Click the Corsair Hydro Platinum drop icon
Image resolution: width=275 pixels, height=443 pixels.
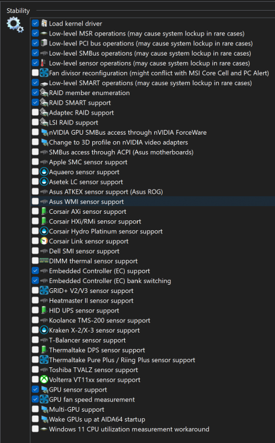pos(44,231)
